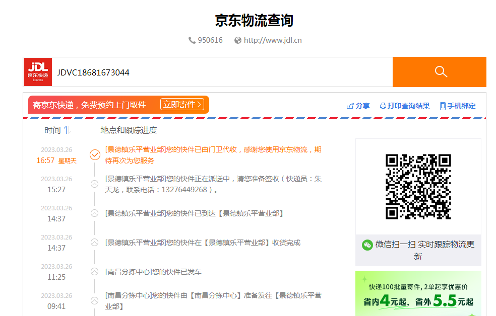Click the timeline circle icon at 09:41
Screen dimensions: 496x316
(x=95, y=301)
